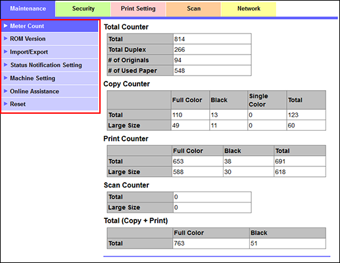The image size is (340, 263).
Task: Click the arrow icon beside Reset
Action: [6, 104]
